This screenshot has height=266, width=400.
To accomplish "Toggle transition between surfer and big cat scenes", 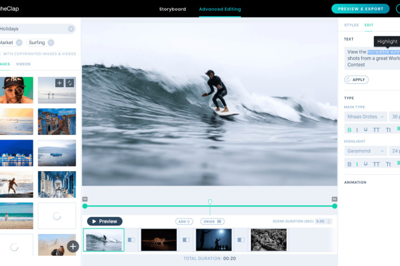I will pyautogui.click(x=131, y=240).
